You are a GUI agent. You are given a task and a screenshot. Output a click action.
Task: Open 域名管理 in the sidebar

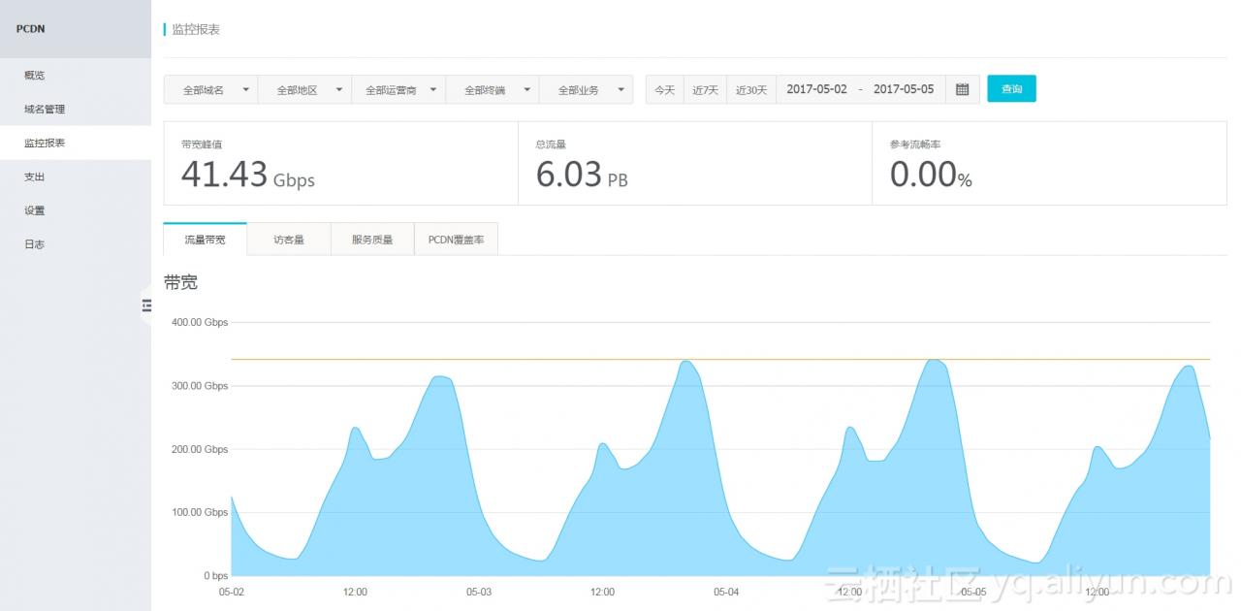click(x=45, y=110)
